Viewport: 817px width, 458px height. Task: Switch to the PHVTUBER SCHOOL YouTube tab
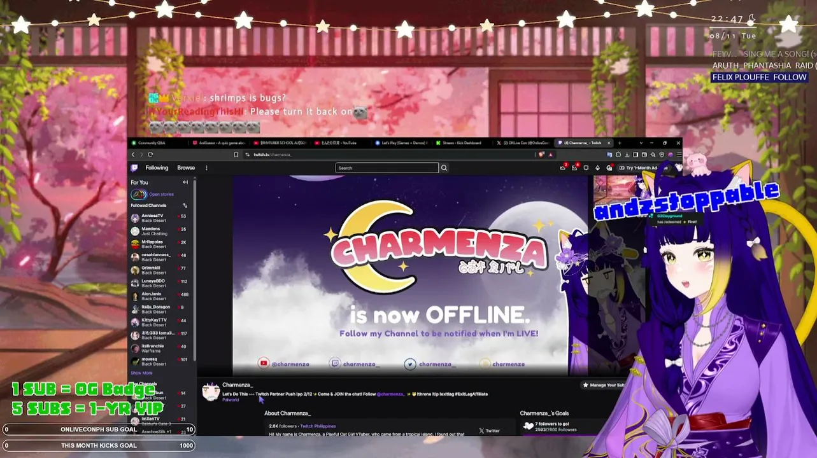coord(280,143)
